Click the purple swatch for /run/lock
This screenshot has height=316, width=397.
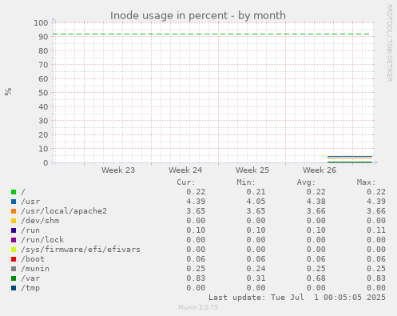point(14,240)
